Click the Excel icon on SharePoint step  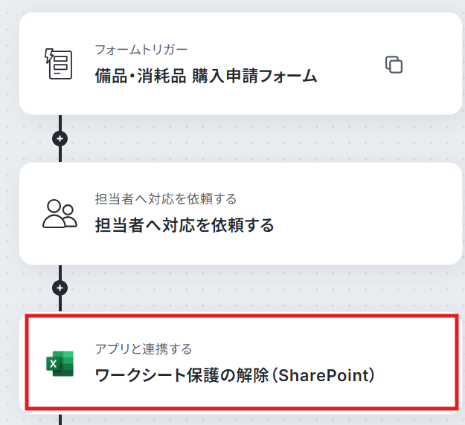[60, 363]
